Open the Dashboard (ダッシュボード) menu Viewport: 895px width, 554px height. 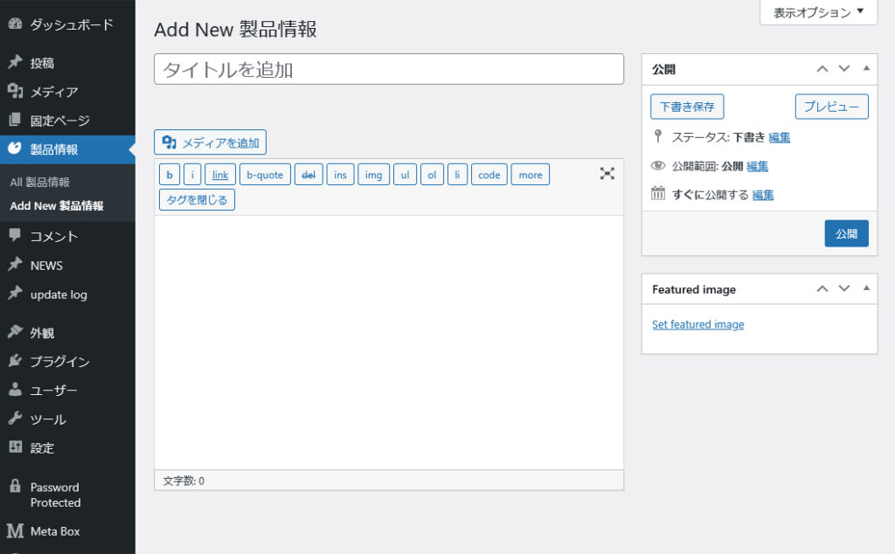(x=71, y=24)
